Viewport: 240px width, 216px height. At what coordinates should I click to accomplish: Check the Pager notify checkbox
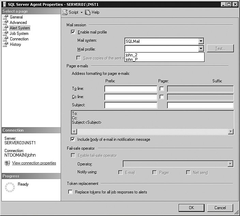click(154, 172)
